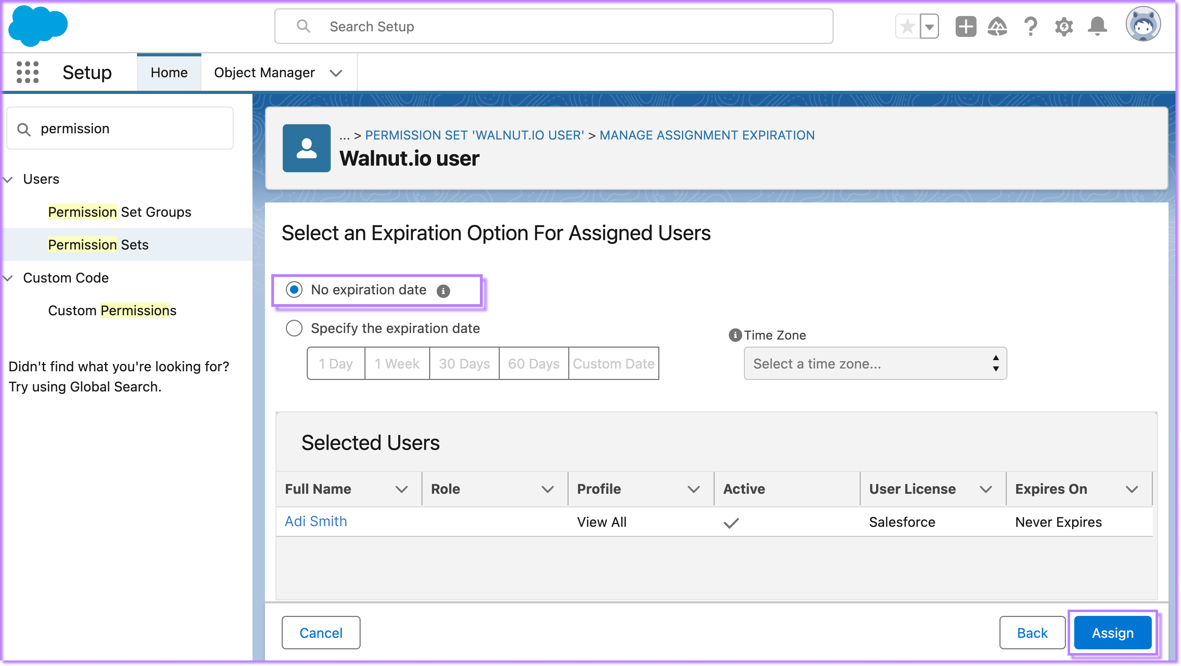Click the Walnut.io user person icon

point(306,148)
